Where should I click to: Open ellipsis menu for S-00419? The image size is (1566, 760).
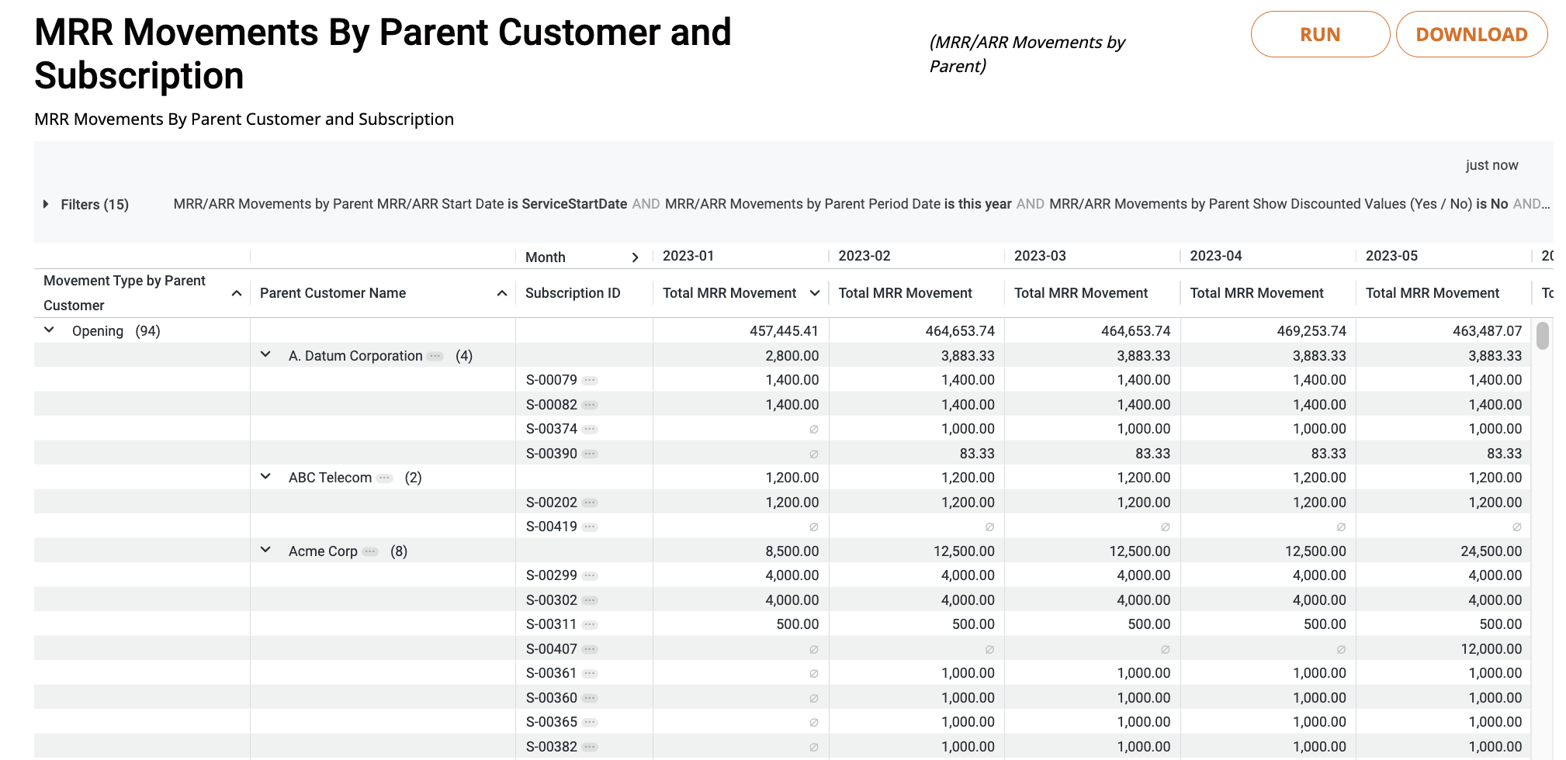[x=590, y=527]
